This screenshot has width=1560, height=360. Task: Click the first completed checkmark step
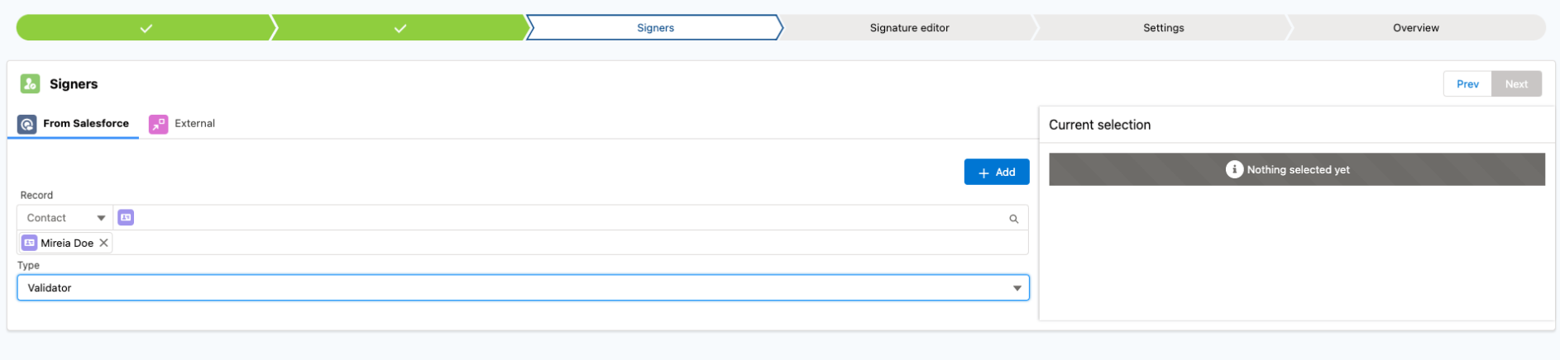[x=146, y=27]
